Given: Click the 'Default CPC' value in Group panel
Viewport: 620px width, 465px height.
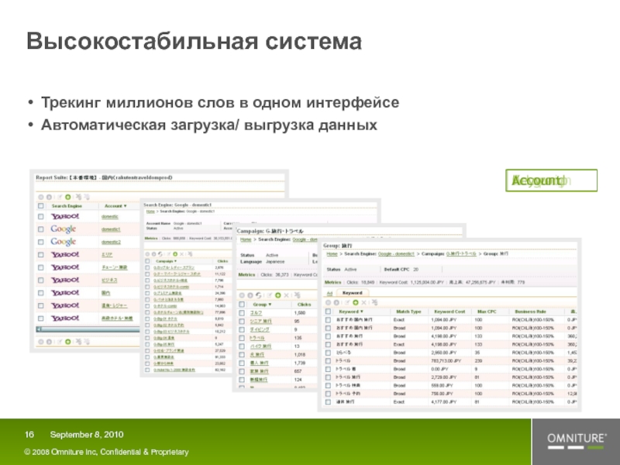Looking at the screenshot, I should click(x=415, y=269).
